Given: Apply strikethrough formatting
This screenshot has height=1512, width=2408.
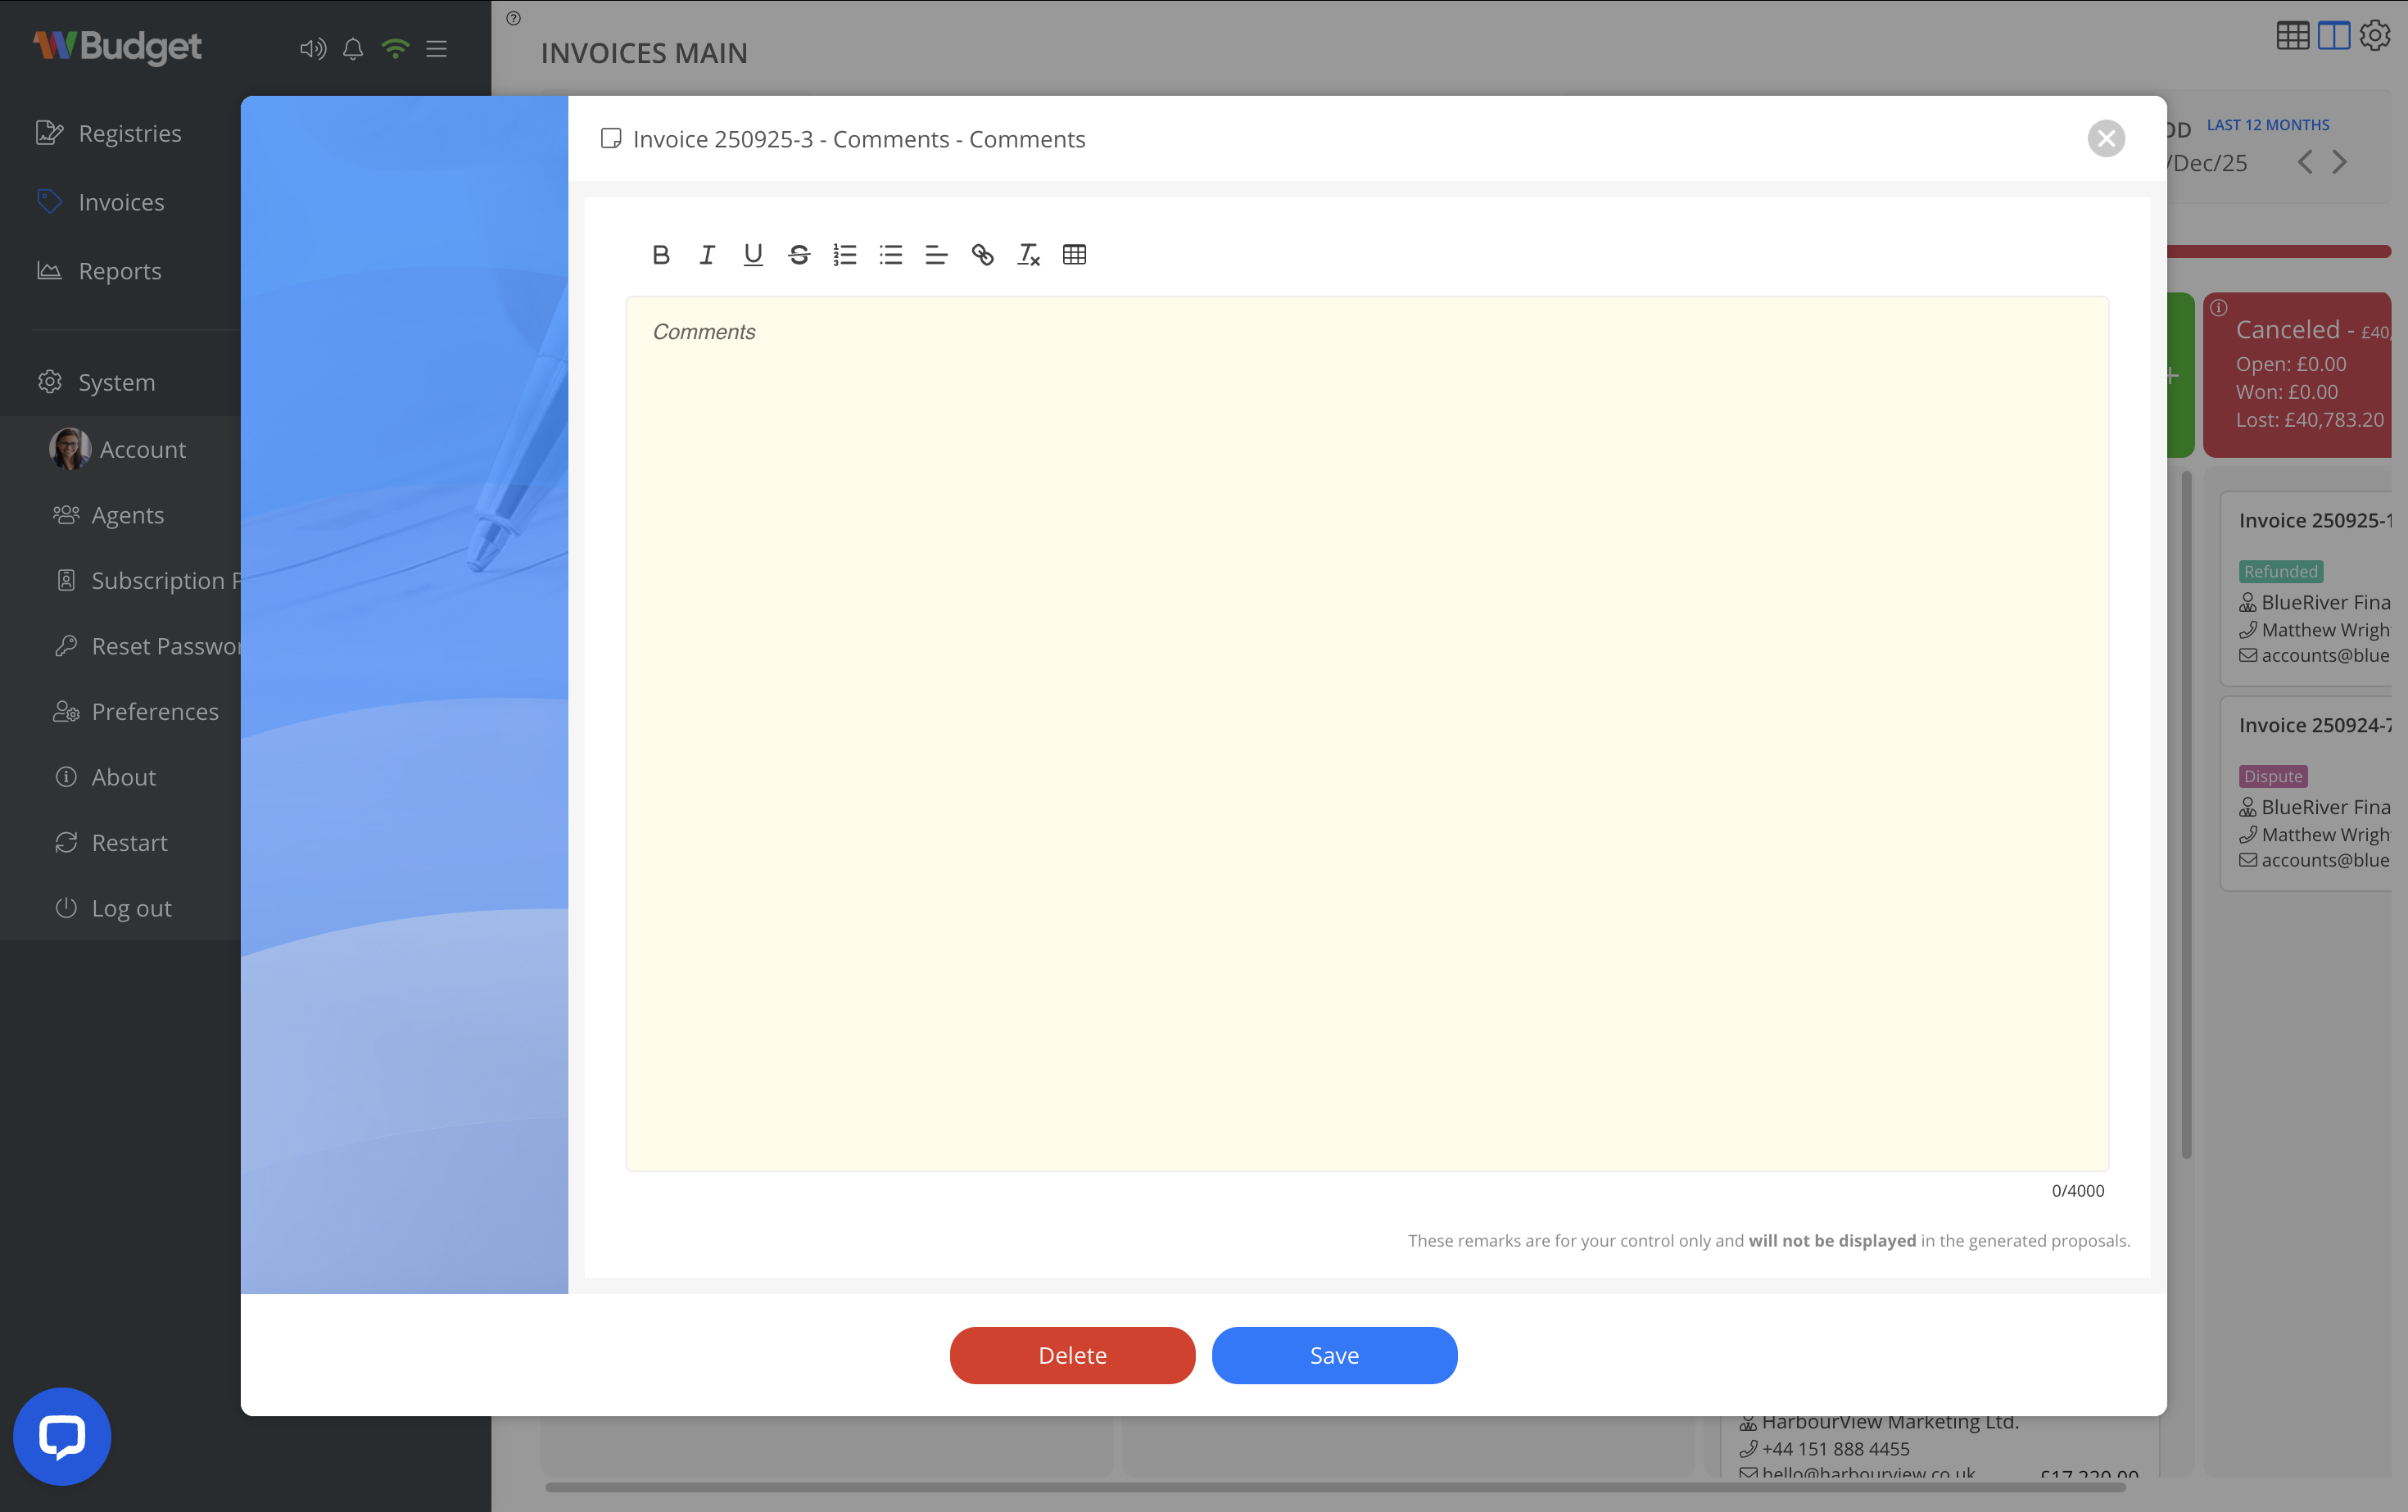Looking at the screenshot, I should 799,255.
